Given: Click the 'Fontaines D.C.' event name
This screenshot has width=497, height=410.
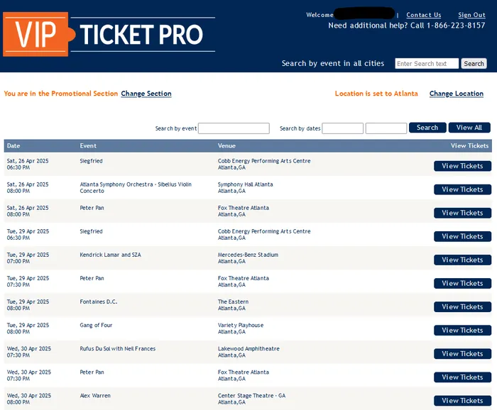Looking at the screenshot, I should [98, 301].
